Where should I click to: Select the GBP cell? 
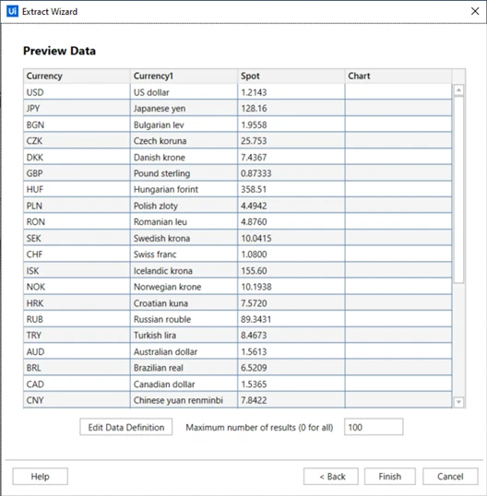coord(77,173)
